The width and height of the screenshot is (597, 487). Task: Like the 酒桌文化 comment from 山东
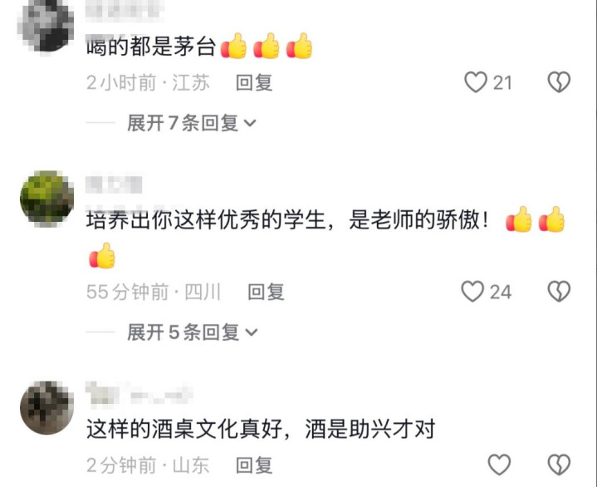pos(499,465)
